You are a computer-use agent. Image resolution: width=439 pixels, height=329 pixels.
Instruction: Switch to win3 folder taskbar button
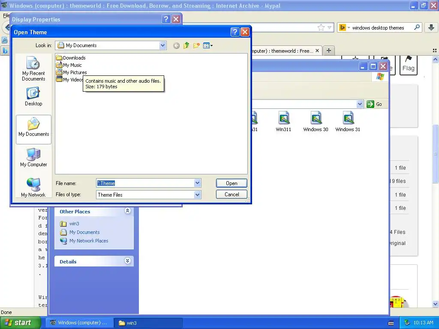click(x=148, y=323)
